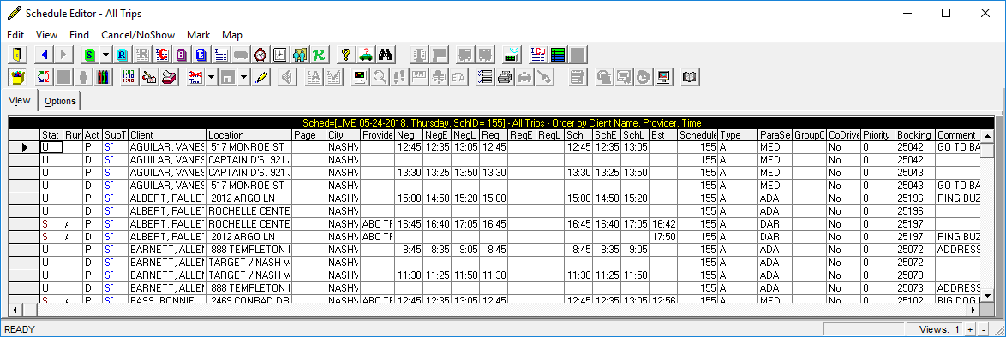Click the car with question mark icon

click(366, 55)
